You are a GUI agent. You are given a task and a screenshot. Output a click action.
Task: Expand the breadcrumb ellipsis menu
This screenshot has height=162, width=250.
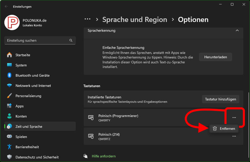(87, 19)
